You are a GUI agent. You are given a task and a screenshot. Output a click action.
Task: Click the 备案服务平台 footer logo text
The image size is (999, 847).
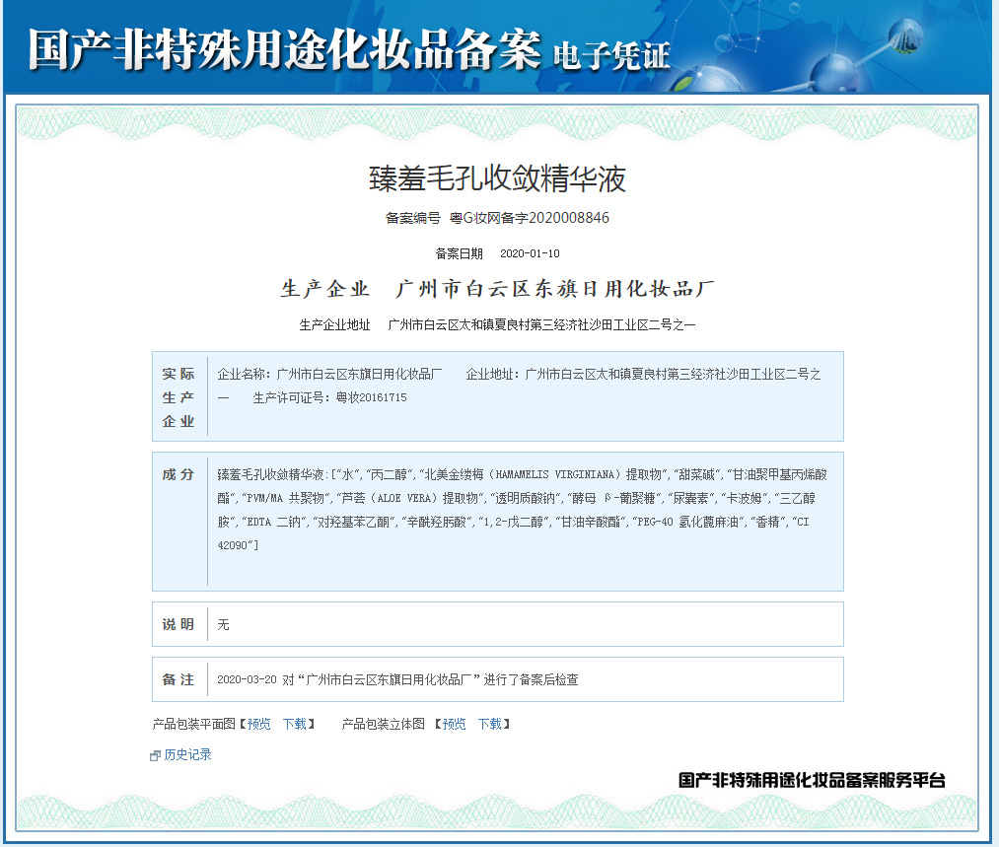click(812, 780)
